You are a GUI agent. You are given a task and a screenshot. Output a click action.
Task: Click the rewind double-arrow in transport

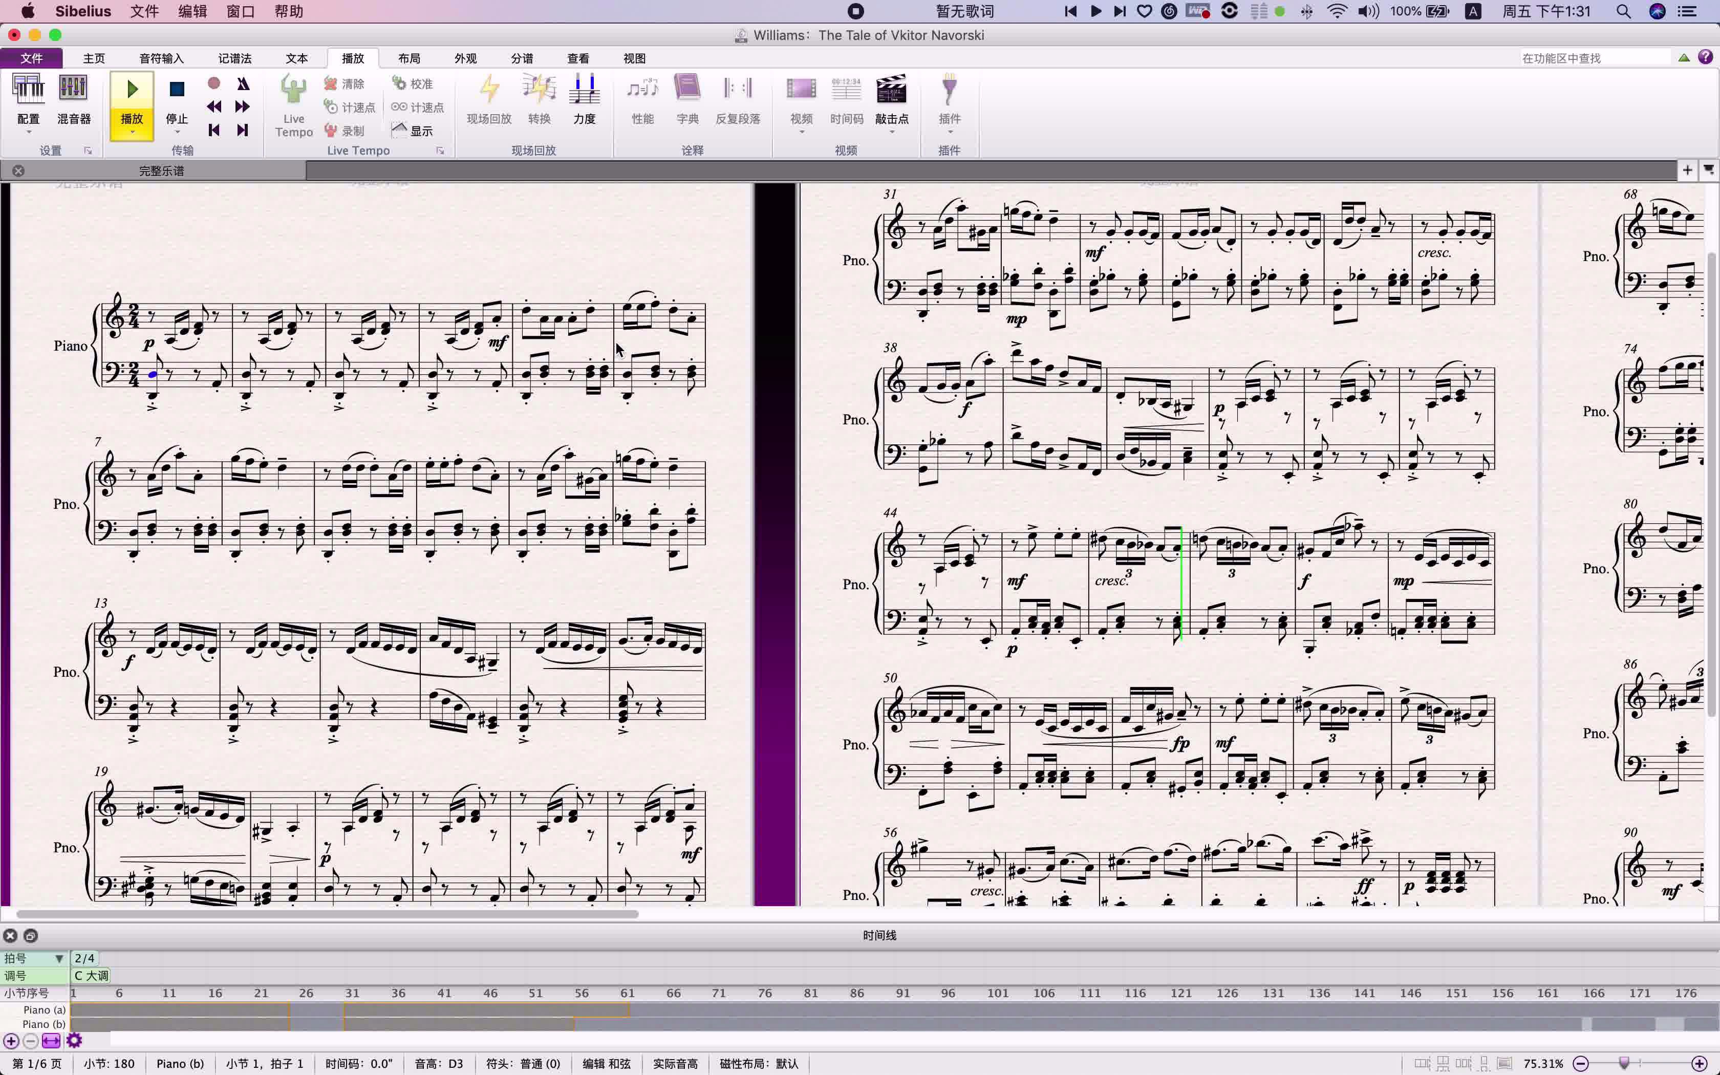[x=214, y=106]
